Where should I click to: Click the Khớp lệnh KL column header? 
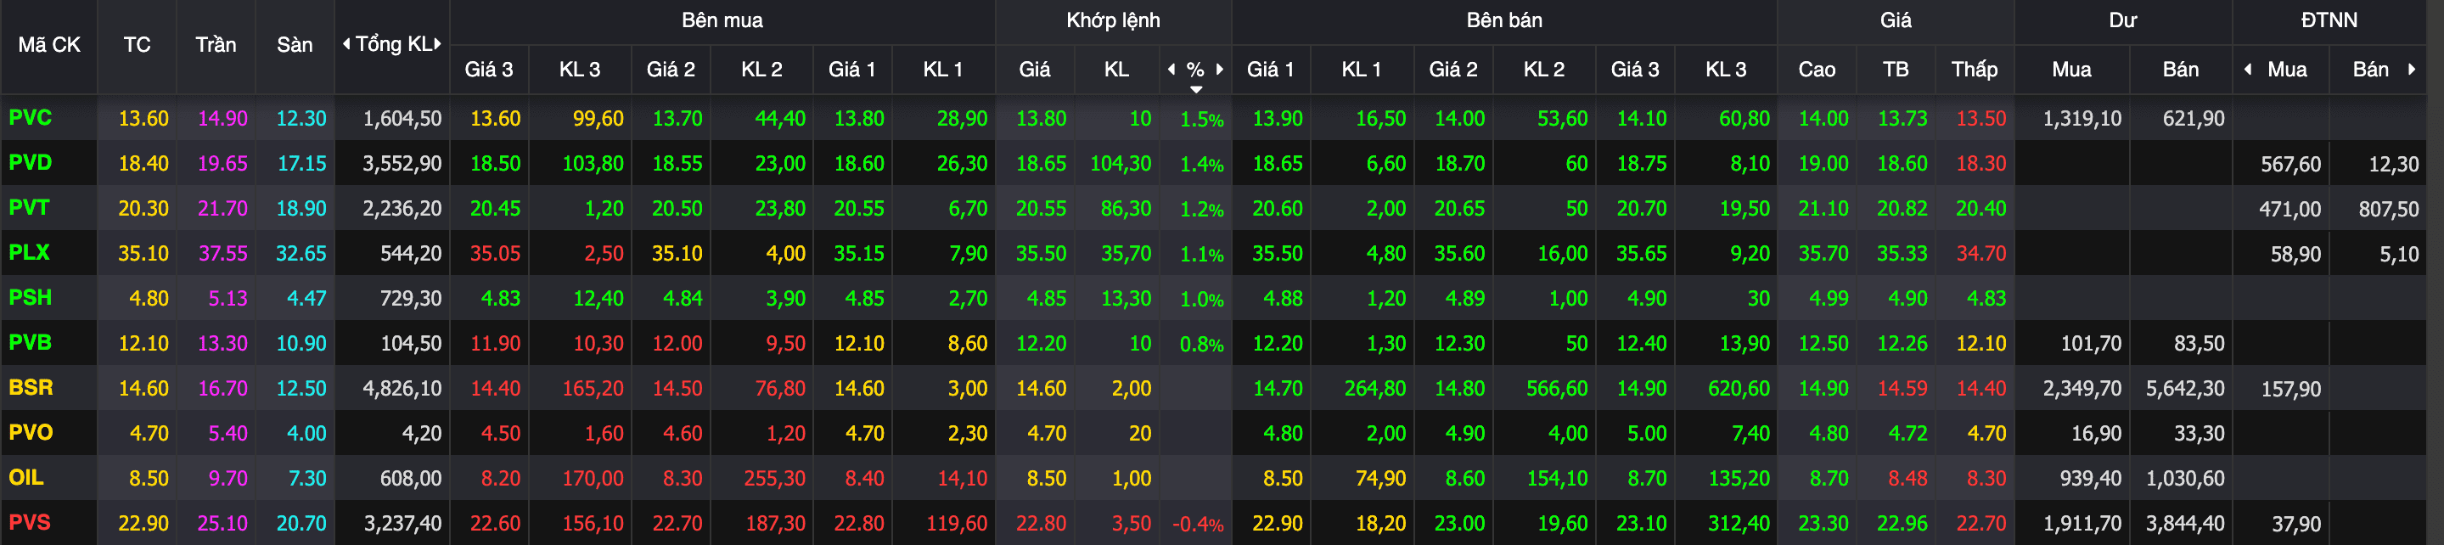[1115, 70]
